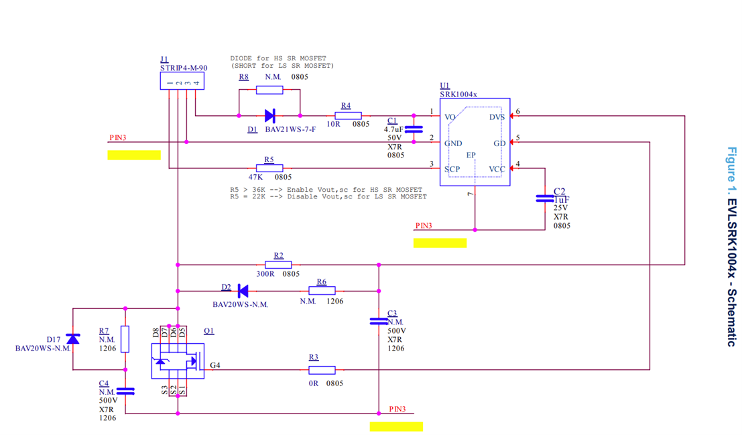Viewport: 742px width, 435px height.
Task: Click the R7 vertical resistor symbol
Action: [x=125, y=338]
